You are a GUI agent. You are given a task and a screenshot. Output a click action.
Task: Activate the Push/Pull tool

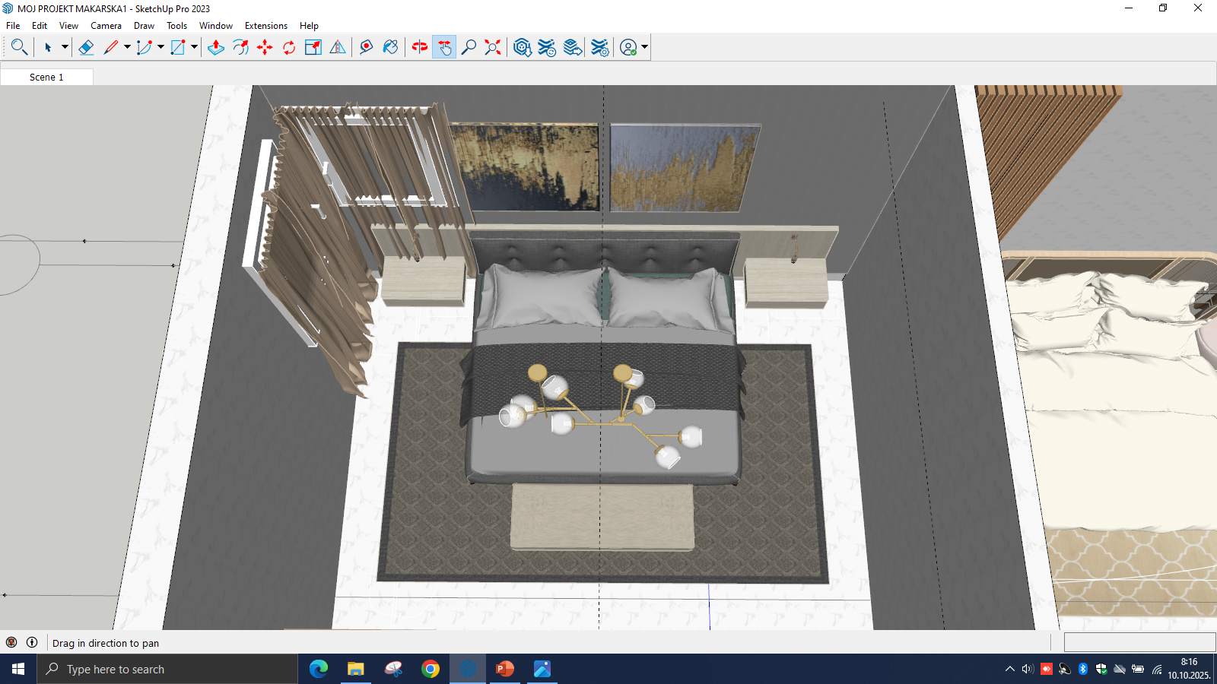click(216, 47)
